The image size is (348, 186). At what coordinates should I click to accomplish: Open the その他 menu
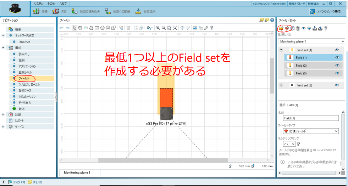(51, 4)
